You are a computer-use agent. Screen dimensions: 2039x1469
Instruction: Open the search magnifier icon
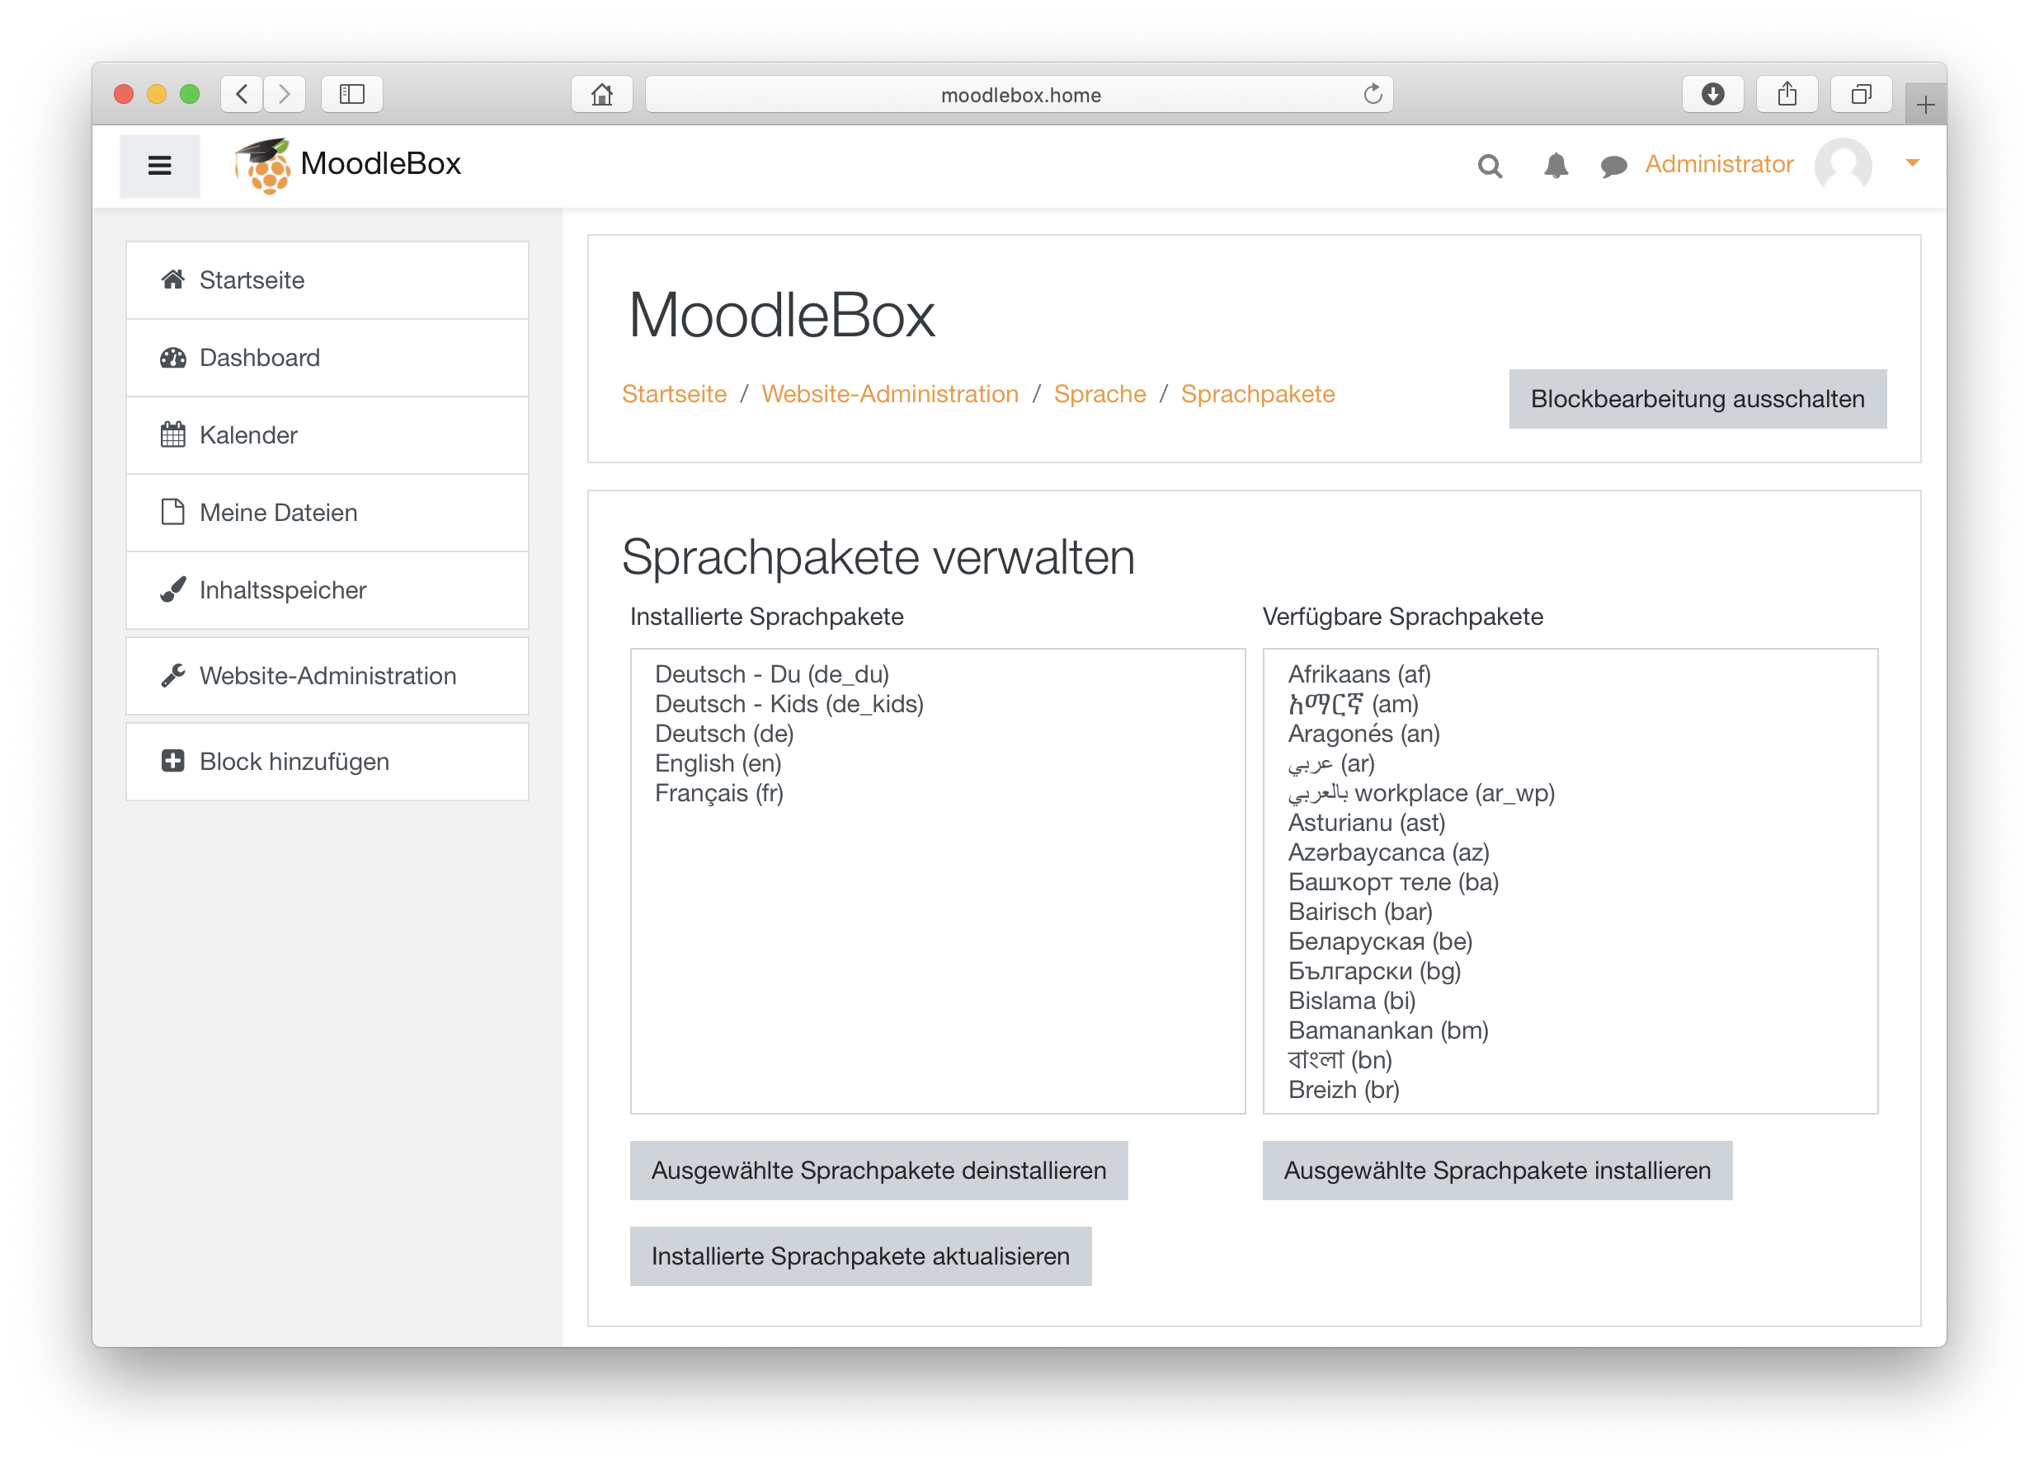pos(1490,166)
